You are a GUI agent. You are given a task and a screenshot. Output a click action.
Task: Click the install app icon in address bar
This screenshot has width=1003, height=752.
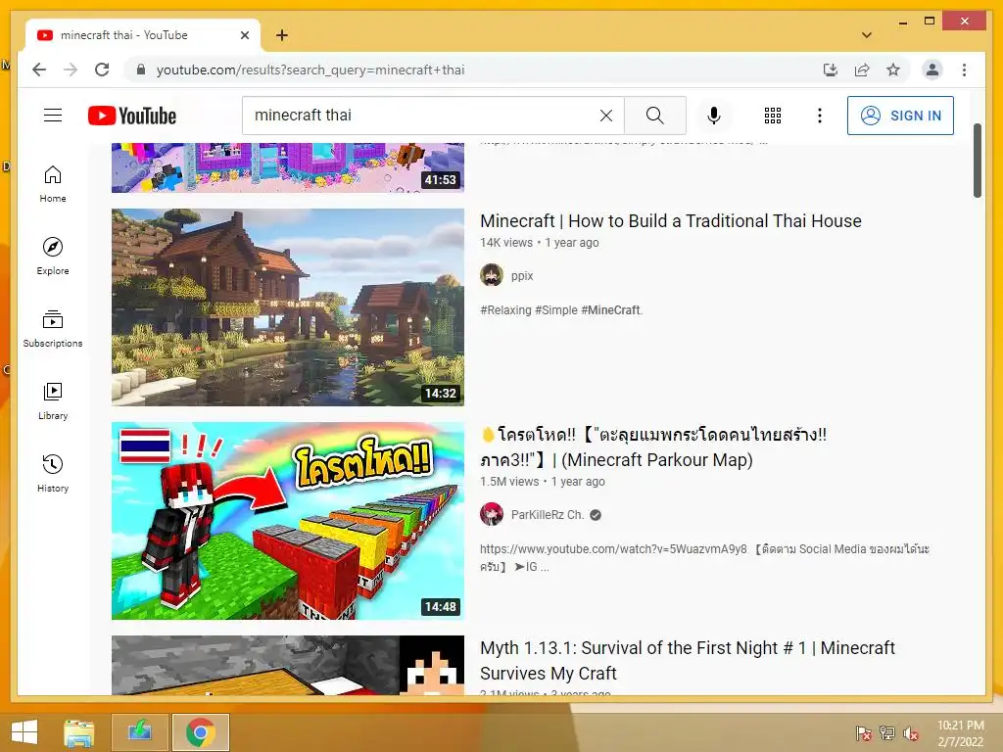[x=831, y=70]
